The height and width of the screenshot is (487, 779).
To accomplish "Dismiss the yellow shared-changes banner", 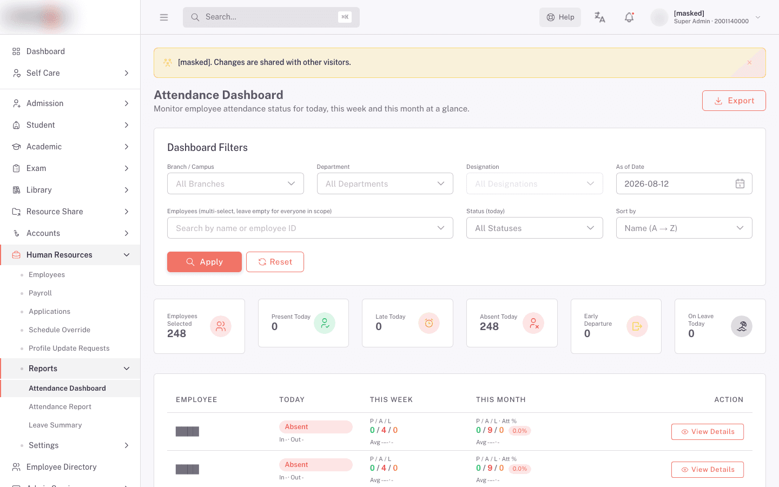I will (x=749, y=62).
